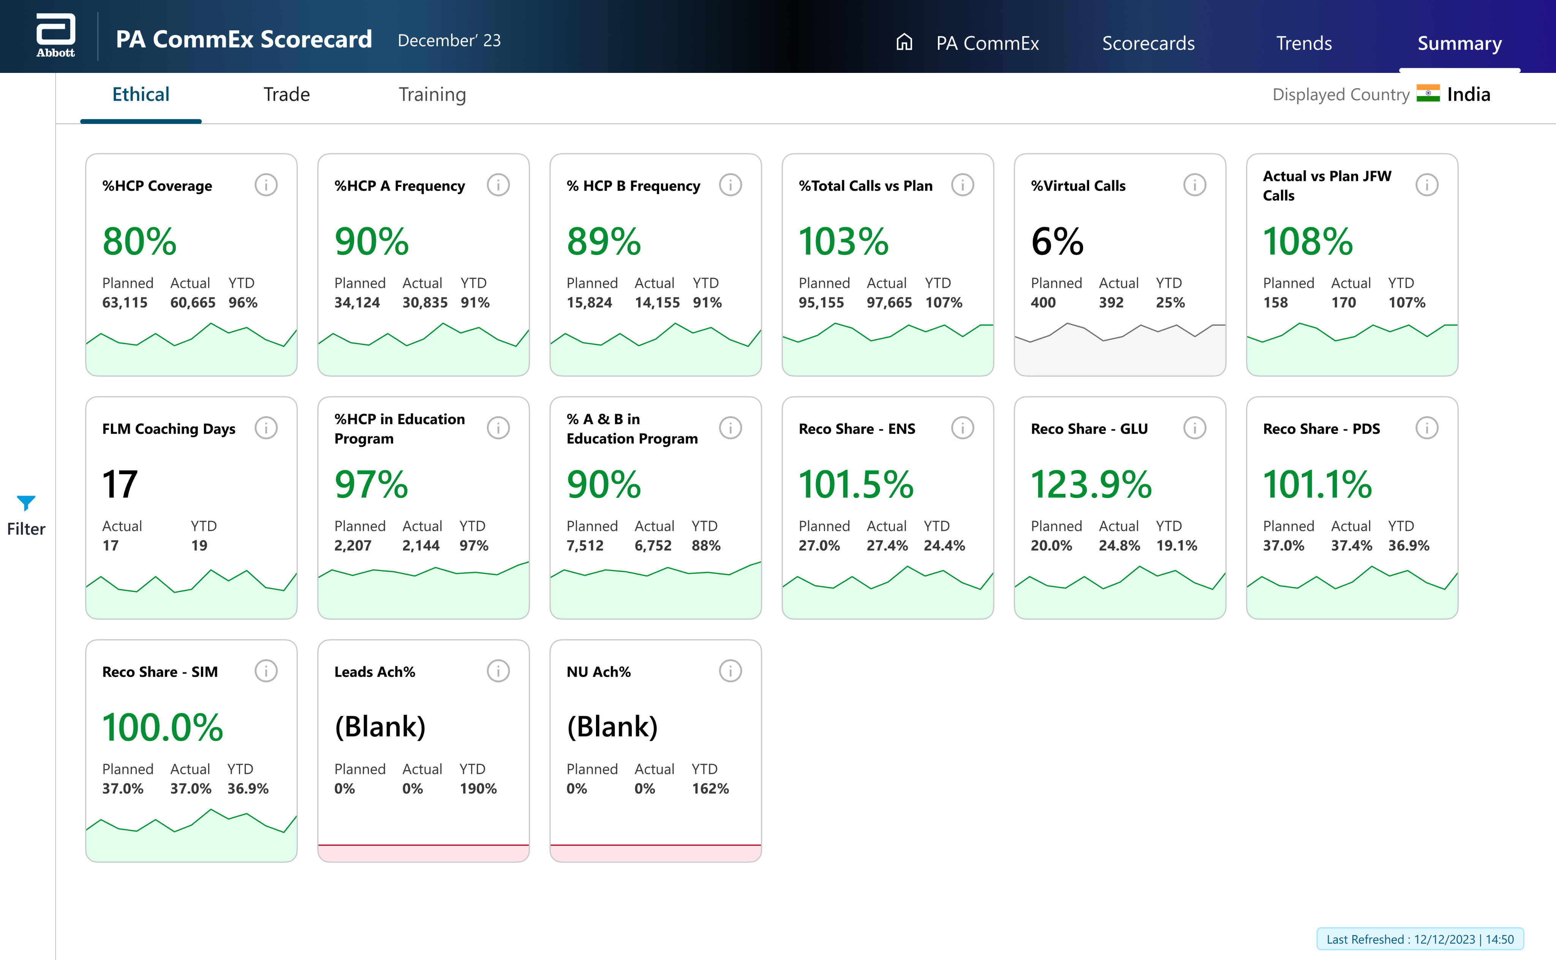Go to the Trends page
Screen dimensions: 1556x960
click(1303, 43)
